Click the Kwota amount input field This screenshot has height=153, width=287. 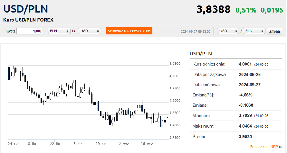(29, 31)
